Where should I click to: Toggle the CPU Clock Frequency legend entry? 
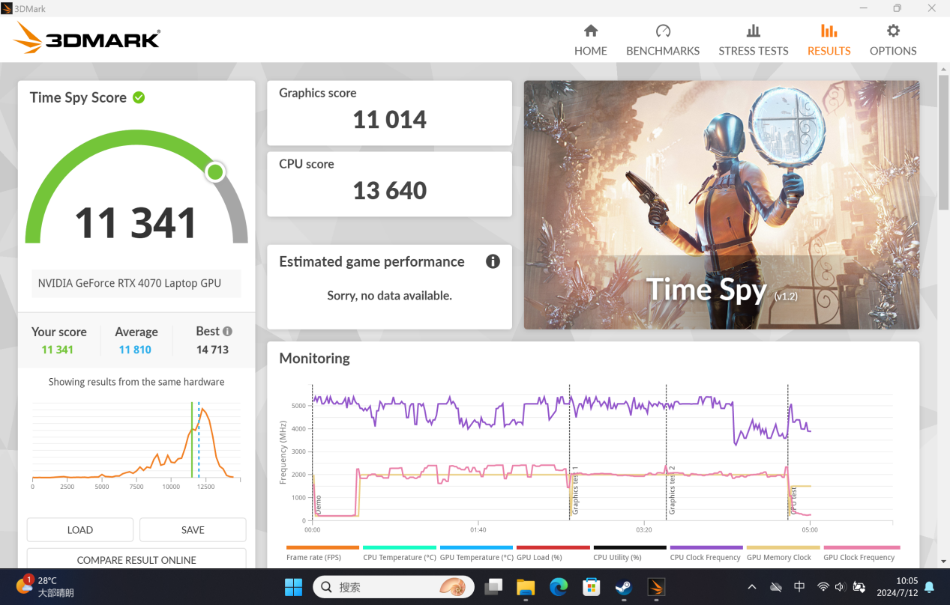706,553
